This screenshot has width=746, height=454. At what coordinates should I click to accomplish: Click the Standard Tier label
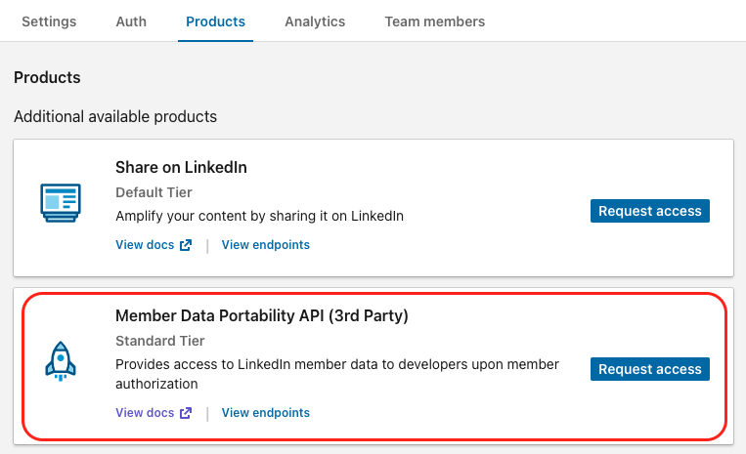click(160, 341)
